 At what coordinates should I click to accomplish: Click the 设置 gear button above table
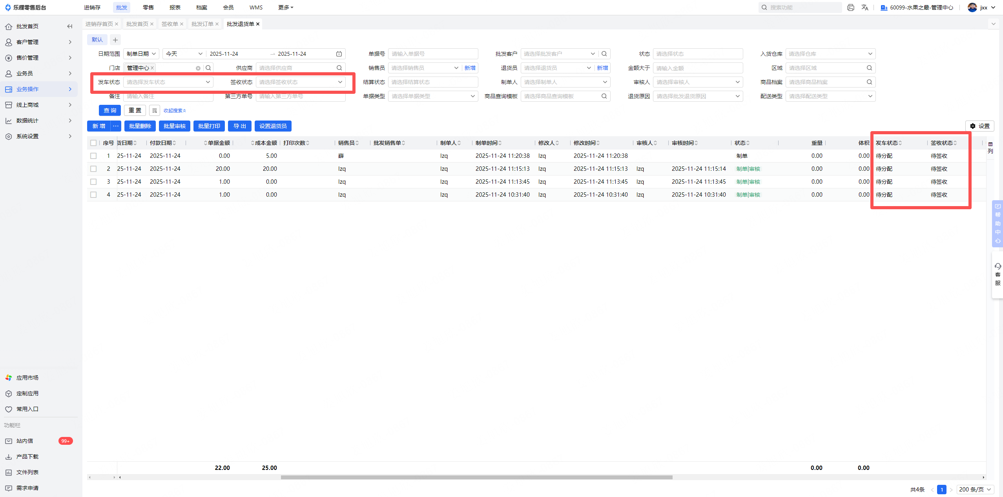979,126
